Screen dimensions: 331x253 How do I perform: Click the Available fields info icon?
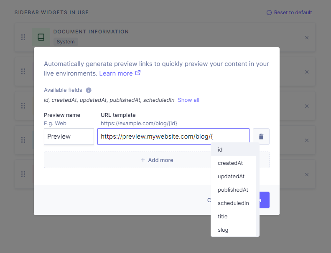coord(89,90)
